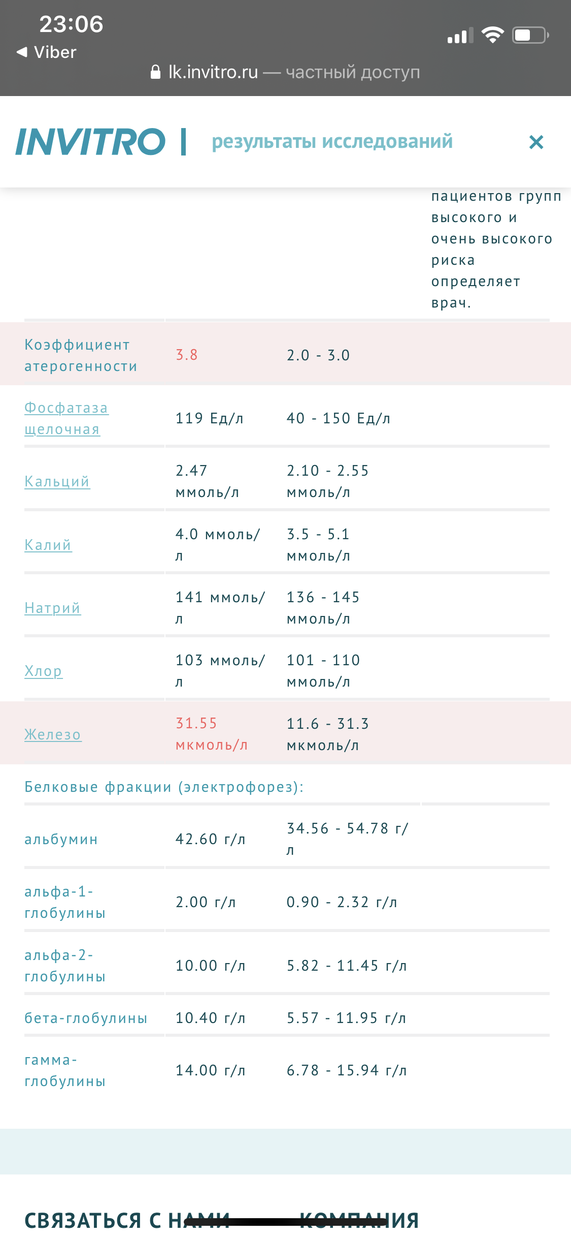This screenshot has height=1238, width=571.
Task: Open the Фосфатаза щелочная link
Action: point(66,418)
